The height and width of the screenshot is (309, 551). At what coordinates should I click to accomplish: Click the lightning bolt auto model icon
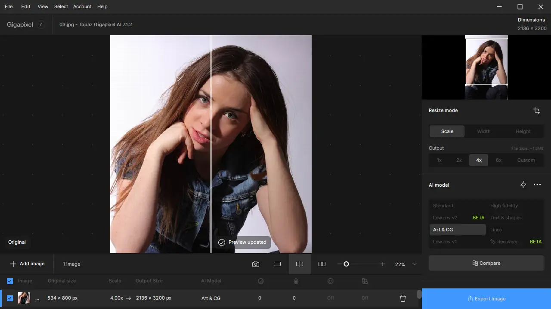(523, 185)
